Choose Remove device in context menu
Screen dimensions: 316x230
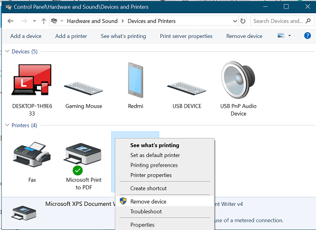(x=165, y=201)
